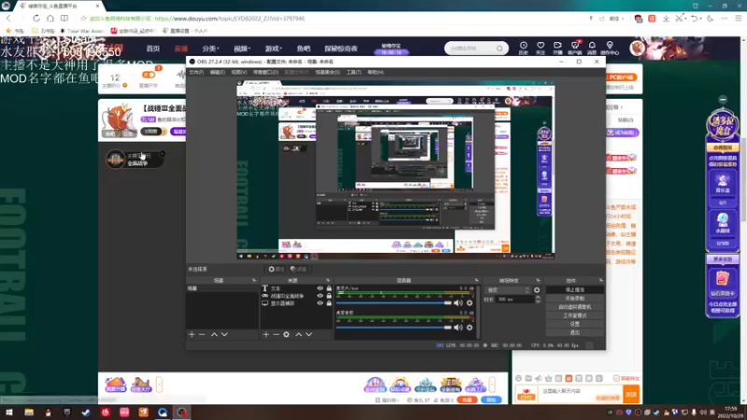Image resolution: width=747 pixels, height=420 pixels.
Task: Mute the desktop audio channel
Action: pyautogui.click(x=458, y=328)
